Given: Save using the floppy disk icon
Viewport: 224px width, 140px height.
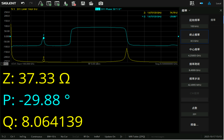Looking at the screenshot, I should point(83,3).
